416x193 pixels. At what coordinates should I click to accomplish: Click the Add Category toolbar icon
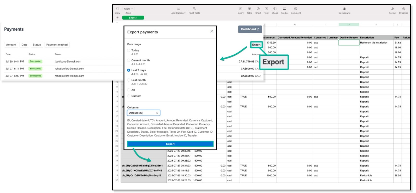click(178, 9)
